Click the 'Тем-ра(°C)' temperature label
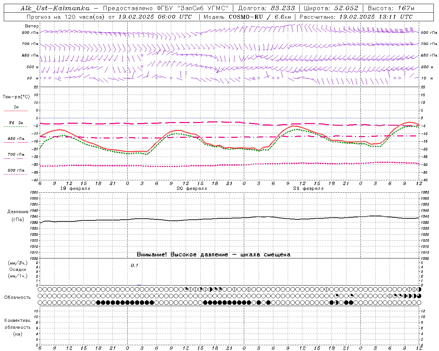The height and width of the screenshot is (351, 439). [x=16, y=97]
